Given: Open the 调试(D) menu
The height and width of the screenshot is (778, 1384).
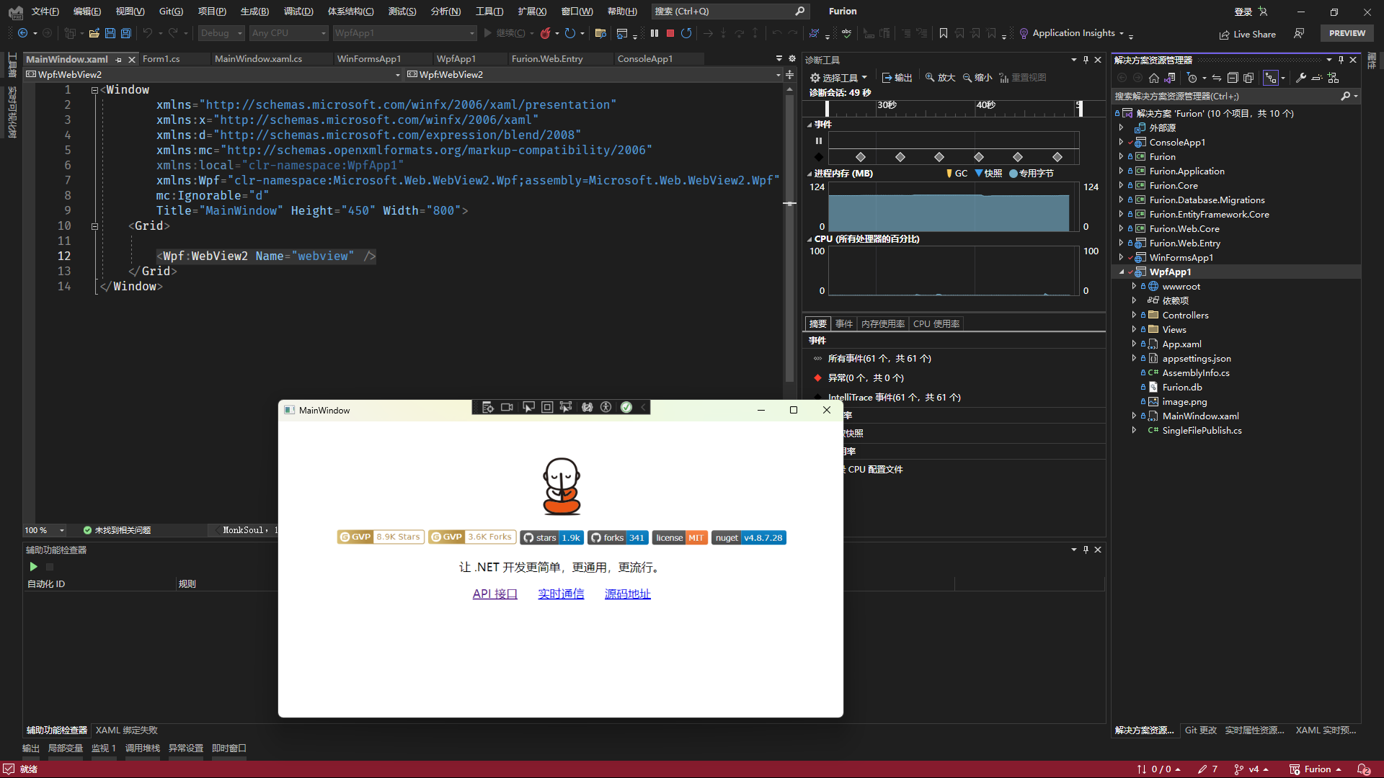Looking at the screenshot, I should 298,11.
